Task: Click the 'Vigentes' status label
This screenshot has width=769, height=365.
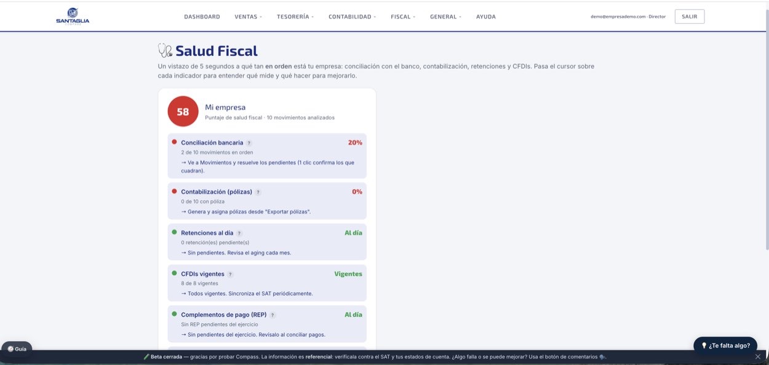Action: coord(348,274)
